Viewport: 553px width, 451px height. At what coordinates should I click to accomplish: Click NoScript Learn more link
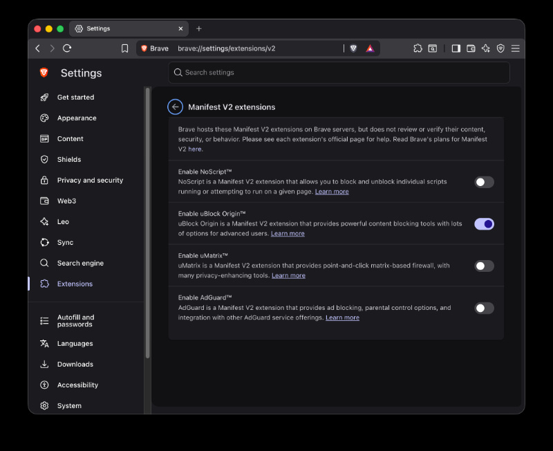pos(332,192)
